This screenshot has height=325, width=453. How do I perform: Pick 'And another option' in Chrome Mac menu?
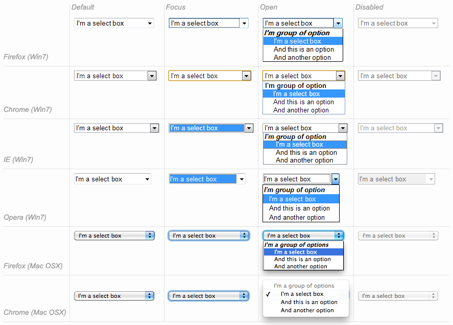pyautogui.click(x=307, y=310)
